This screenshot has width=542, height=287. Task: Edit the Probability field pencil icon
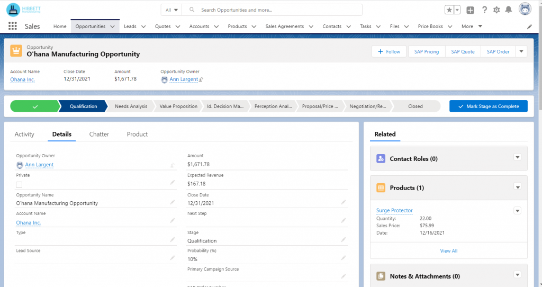[x=343, y=257]
